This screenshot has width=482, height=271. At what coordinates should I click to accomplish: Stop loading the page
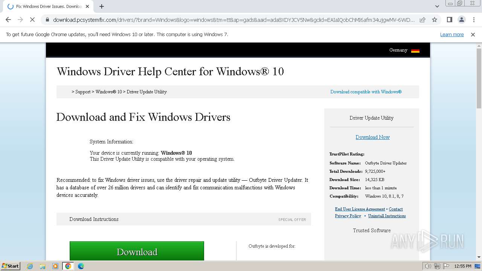(32, 20)
